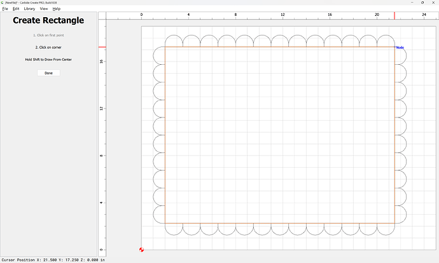The width and height of the screenshot is (439, 263).
Task: Click the 'Click on first point' step text
Action: pyautogui.click(x=48, y=35)
